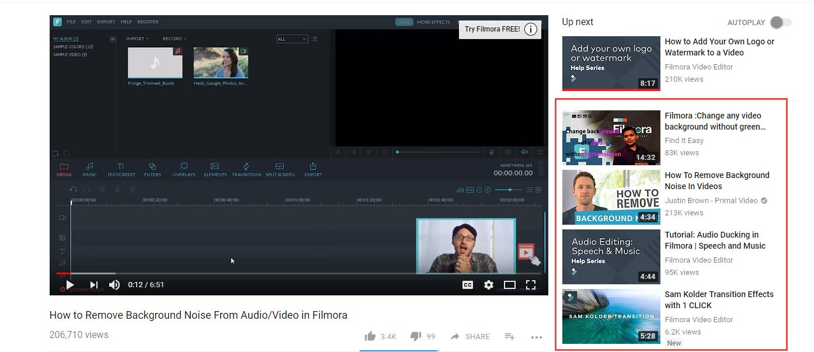This screenshot has width=814, height=352.
Task: Expand IMPORT dropdown in Filmora
Action: [x=138, y=39]
